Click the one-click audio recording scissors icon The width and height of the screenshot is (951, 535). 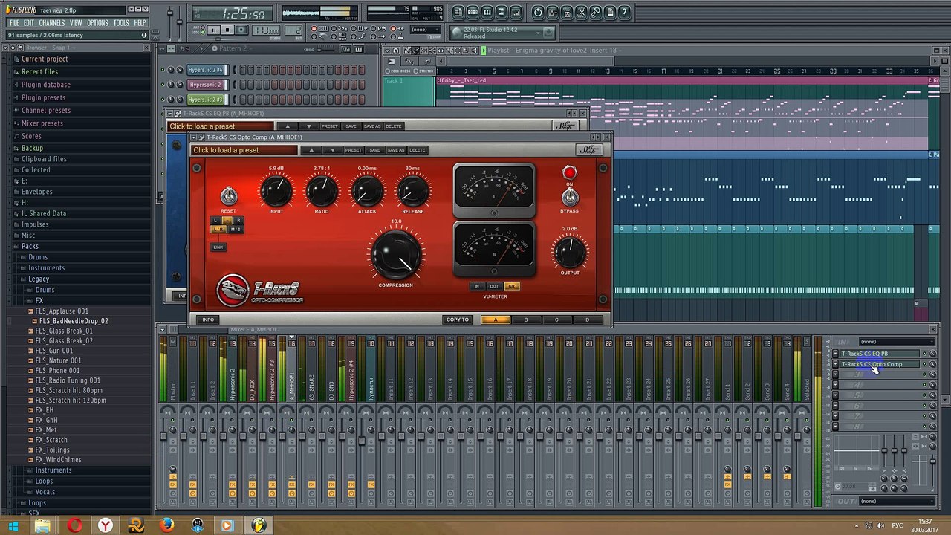point(581,13)
